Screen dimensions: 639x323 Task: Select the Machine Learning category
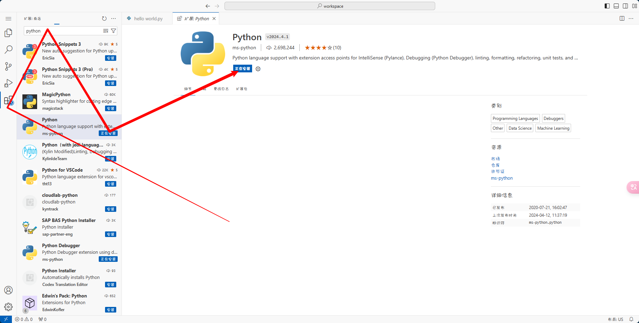(553, 128)
